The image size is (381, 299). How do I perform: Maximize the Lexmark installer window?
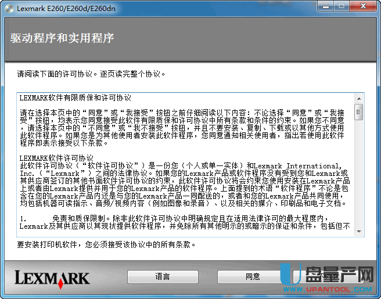341,6
